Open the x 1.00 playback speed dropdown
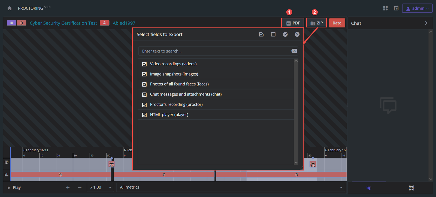The height and width of the screenshot is (197, 436). 101,187
